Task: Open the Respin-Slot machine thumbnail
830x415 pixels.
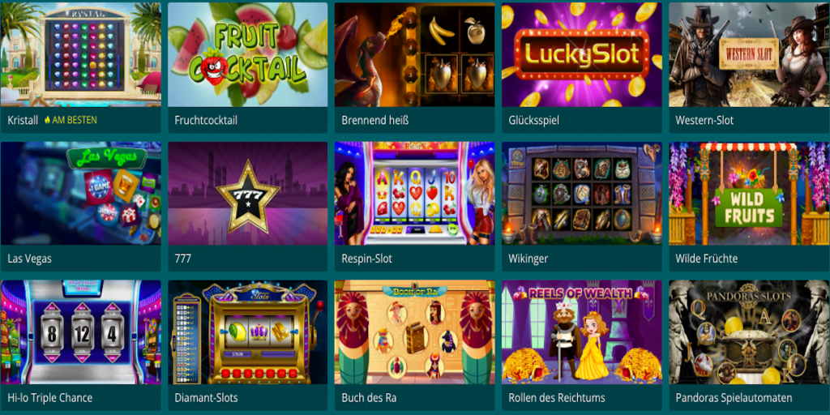Action: [x=414, y=193]
